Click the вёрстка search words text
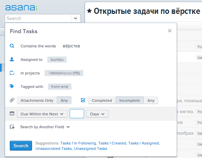Screen dimensions: 202x158 tap(71, 46)
